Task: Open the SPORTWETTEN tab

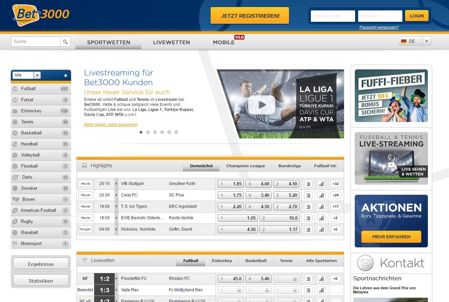Action: [109, 42]
